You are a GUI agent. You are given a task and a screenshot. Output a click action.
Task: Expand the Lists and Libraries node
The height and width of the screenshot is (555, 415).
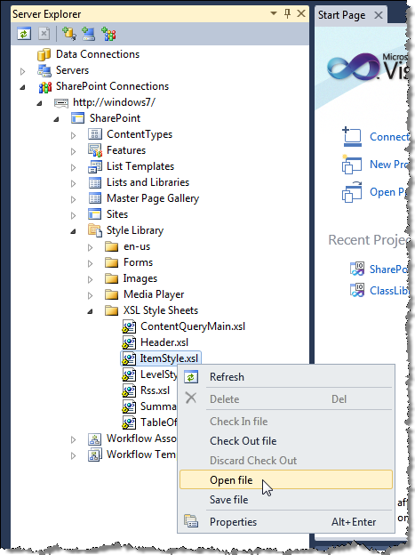tap(73, 184)
